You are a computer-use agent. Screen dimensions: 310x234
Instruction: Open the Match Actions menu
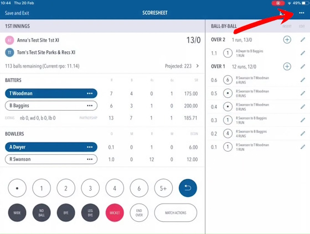point(175,212)
